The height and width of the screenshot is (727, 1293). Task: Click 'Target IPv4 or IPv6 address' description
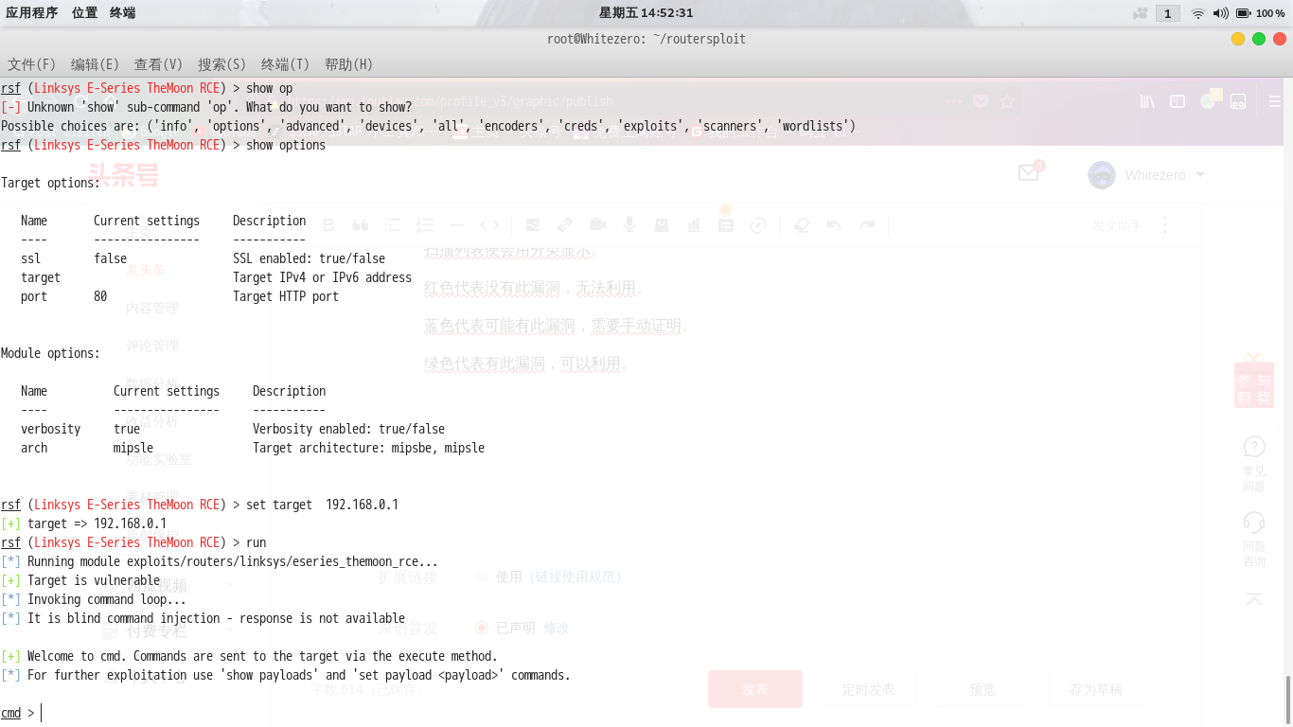click(323, 277)
